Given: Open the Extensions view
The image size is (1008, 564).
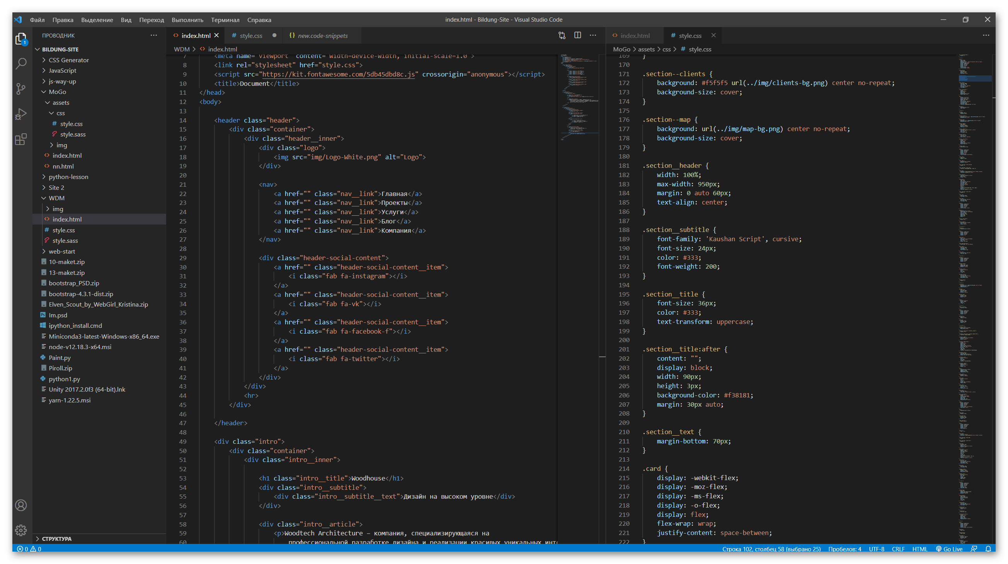Looking at the screenshot, I should pyautogui.click(x=21, y=139).
